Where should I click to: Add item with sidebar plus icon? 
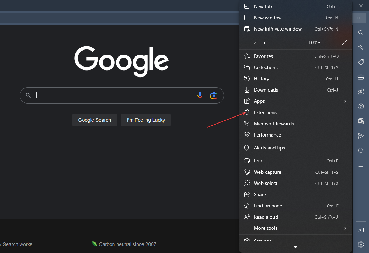(361, 167)
